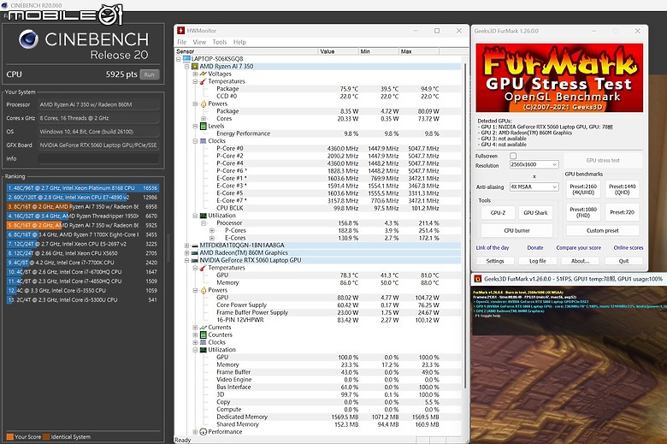Click the MTFDKBA1T0QGN drive icon
This screenshot has width=667, height=444.
coord(195,246)
